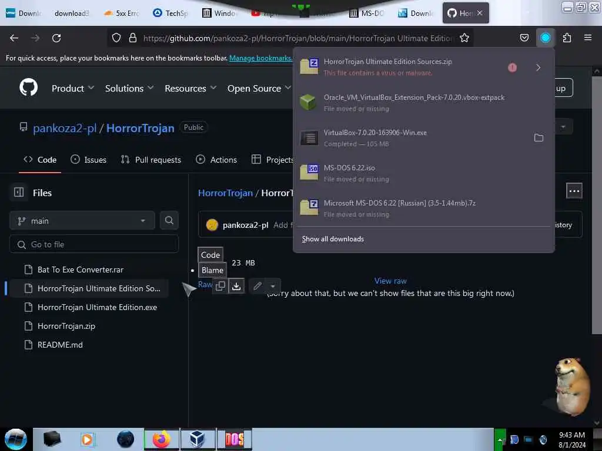Expand the Open Source menu
The height and width of the screenshot is (451, 602).
point(259,88)
